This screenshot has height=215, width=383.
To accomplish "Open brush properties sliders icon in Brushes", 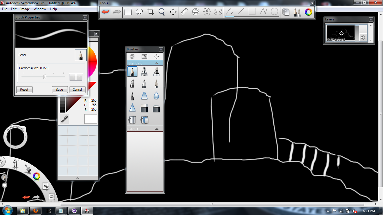I will [144, 56].
